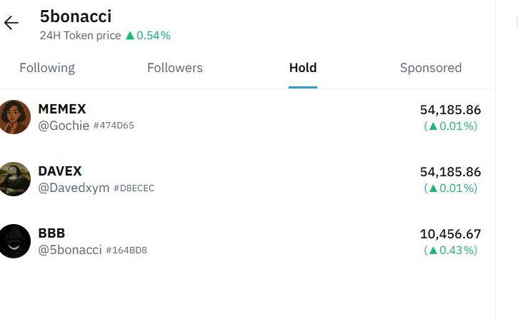Click the BBB token name
This screenshot has height=319, width=518.
pyautogui.click(x=51, y=233)
